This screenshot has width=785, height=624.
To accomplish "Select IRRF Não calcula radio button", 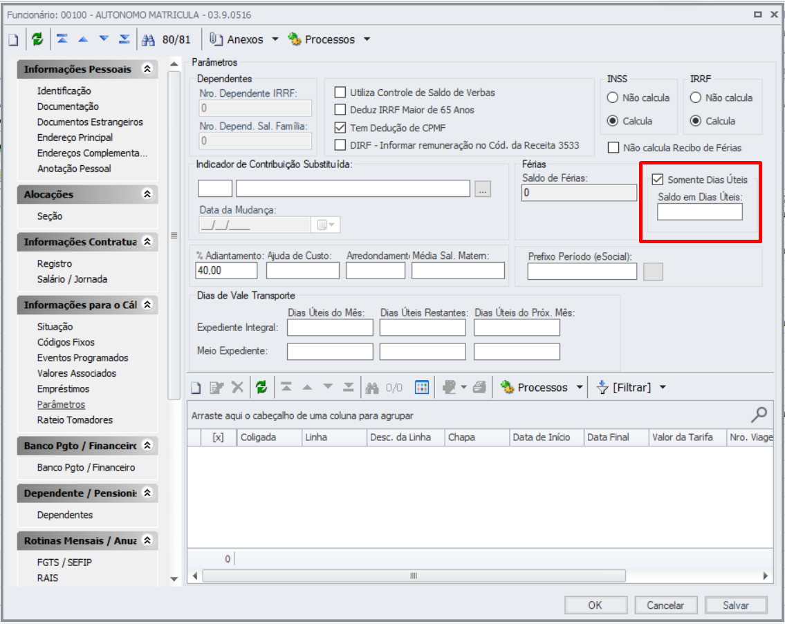I will click(695, 97).
